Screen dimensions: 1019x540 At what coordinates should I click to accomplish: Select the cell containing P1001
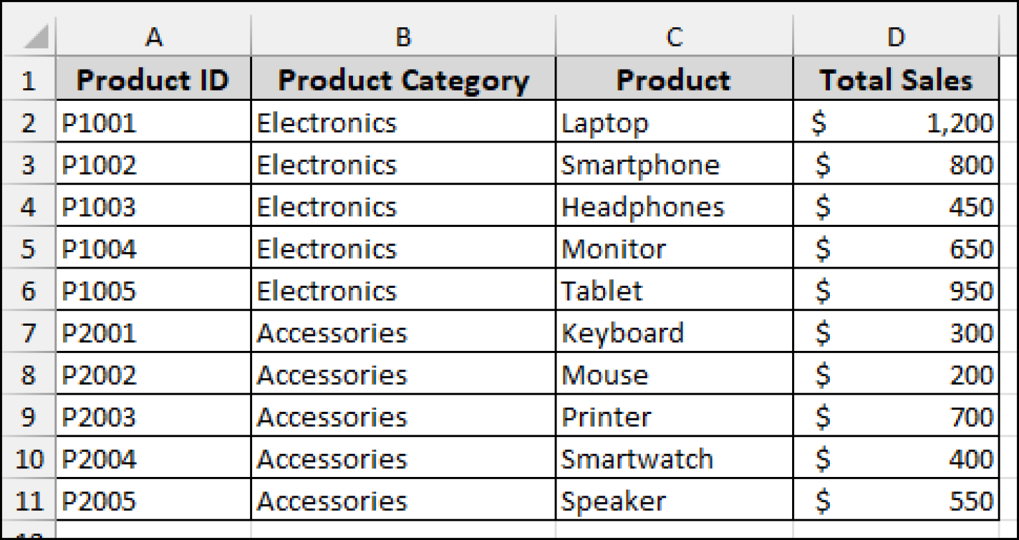(x=154, y=122)
